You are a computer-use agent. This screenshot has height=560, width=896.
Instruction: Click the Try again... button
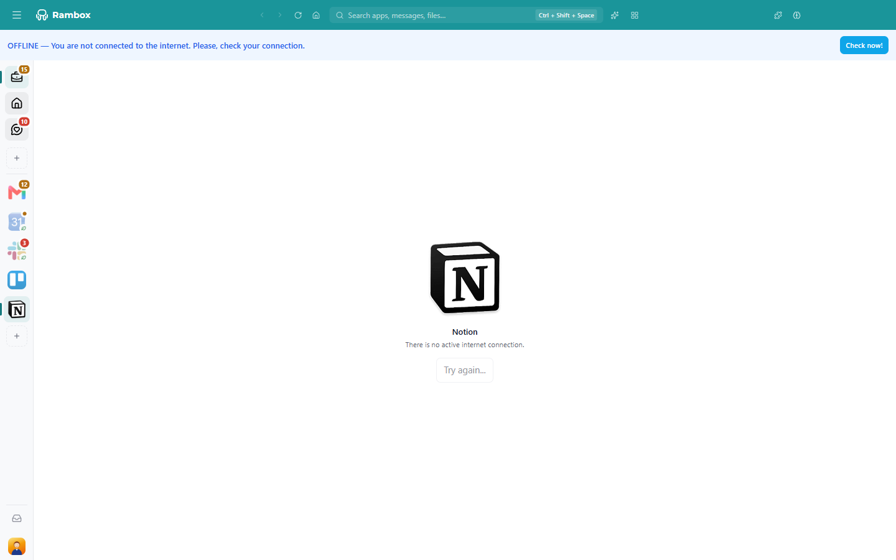click(x=465, y=370)
